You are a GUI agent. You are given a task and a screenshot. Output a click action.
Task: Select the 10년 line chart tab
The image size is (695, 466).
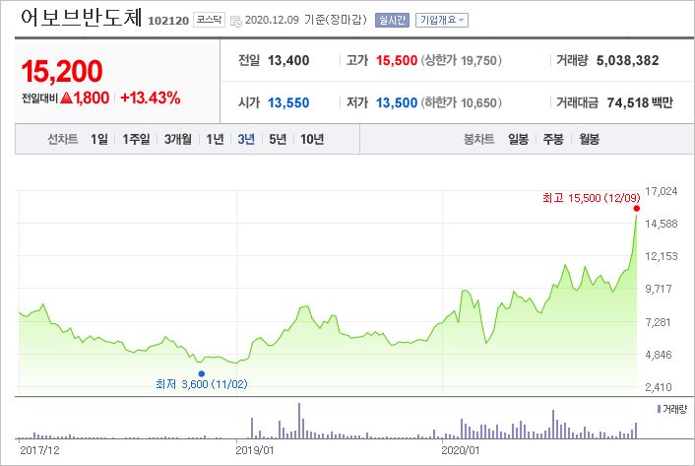tap(312, 139)
